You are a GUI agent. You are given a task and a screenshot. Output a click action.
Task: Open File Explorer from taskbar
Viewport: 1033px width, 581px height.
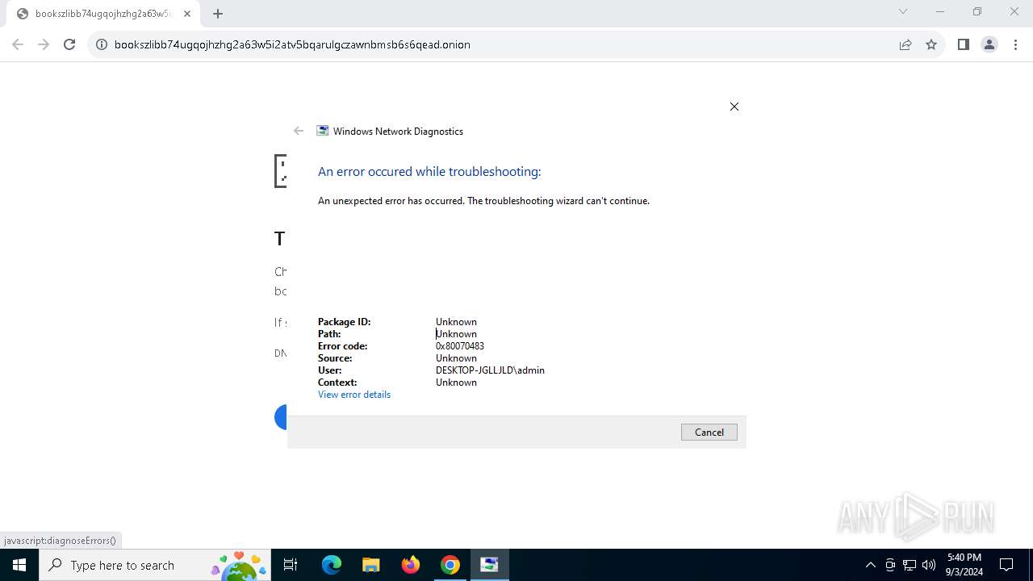coord(370,565)
